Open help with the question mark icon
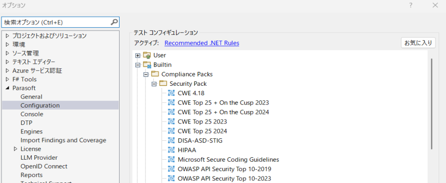Screen dimensions: 446x183 [x=411, y=5]
